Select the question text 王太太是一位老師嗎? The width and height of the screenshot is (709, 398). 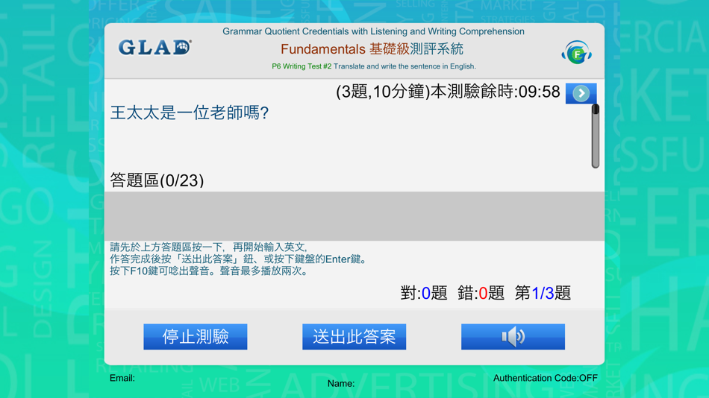pyautogui.click(x=190, y=113)
